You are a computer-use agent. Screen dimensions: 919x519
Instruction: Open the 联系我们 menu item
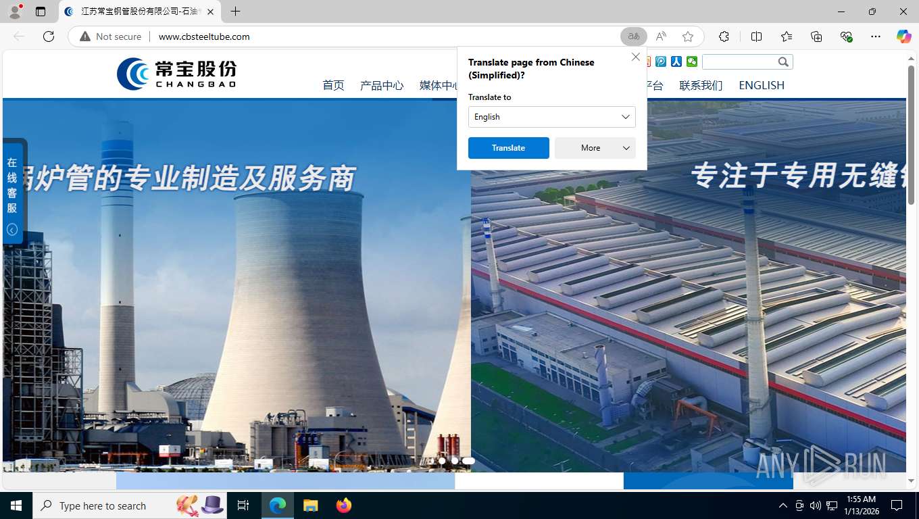[x=701, y=85]
